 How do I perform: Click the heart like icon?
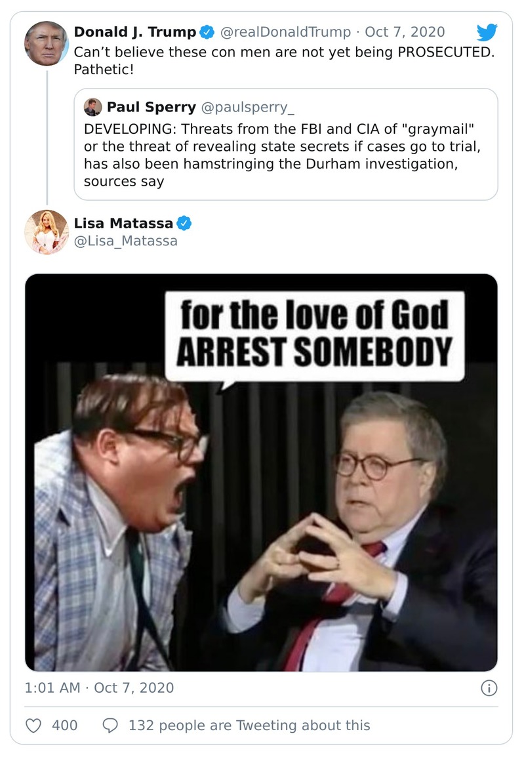(33, 726)
